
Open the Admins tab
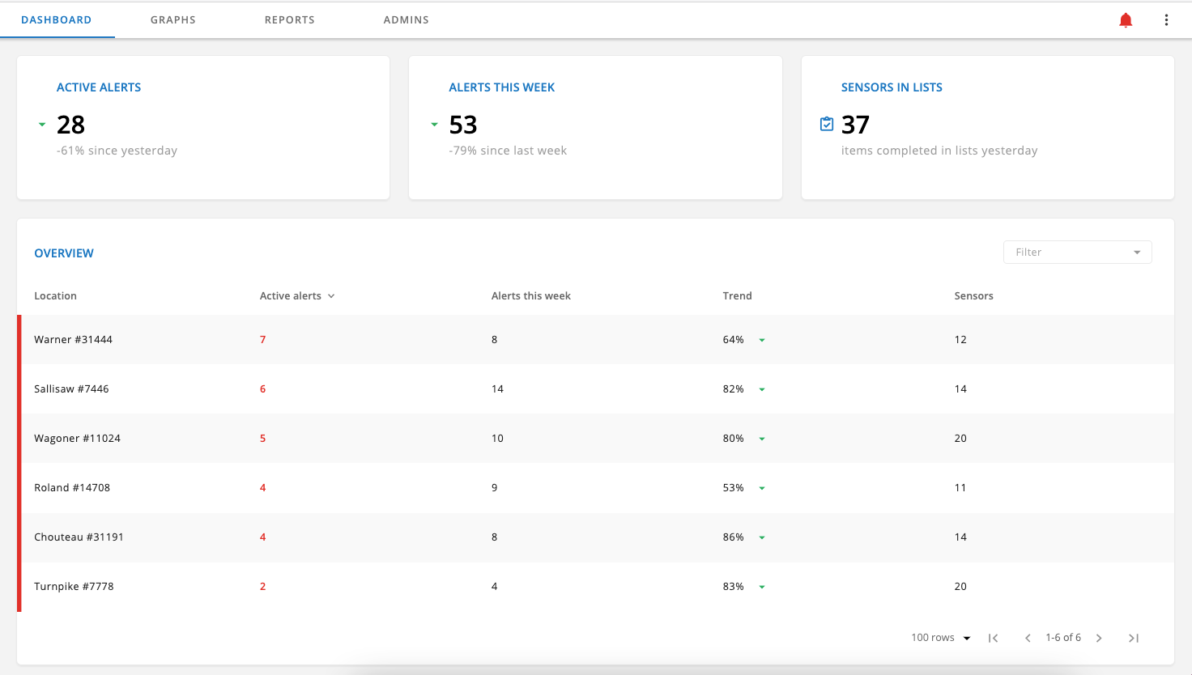[x=407, y=19]
